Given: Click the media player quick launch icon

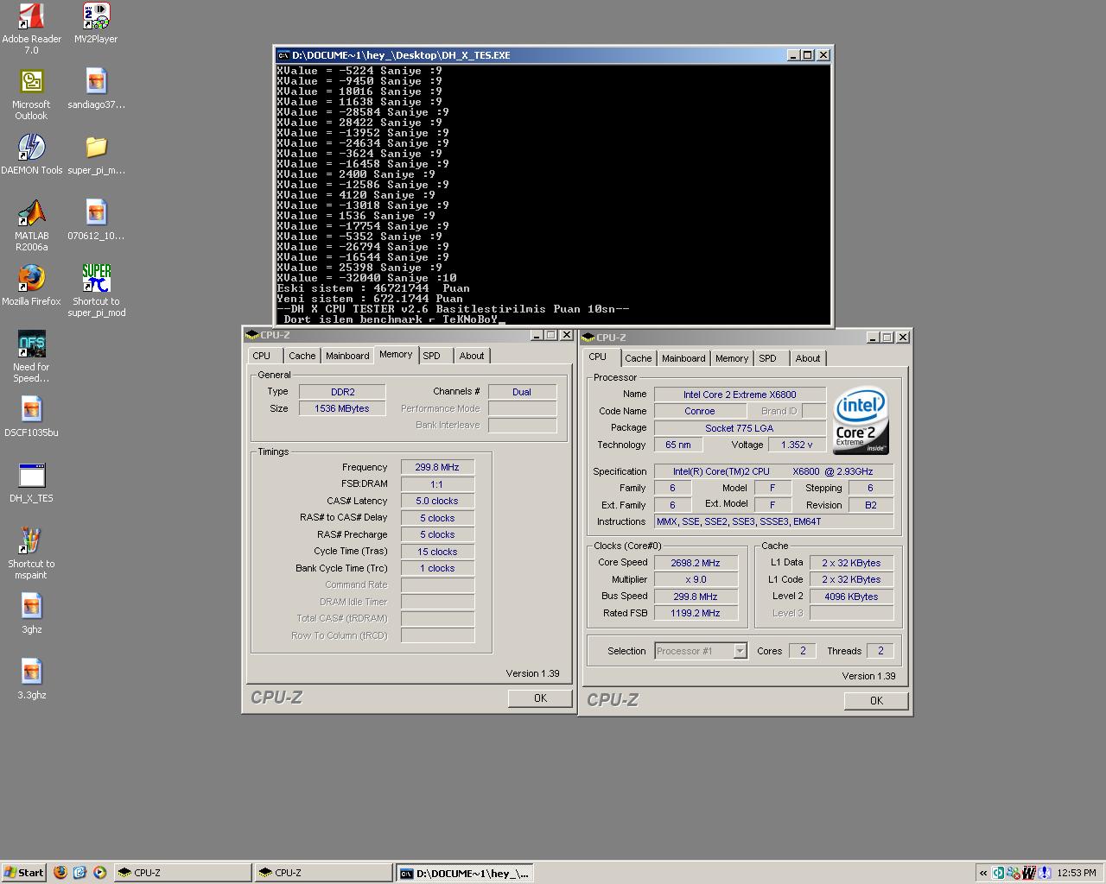Looking at the screenshot, I should (99, 873).
